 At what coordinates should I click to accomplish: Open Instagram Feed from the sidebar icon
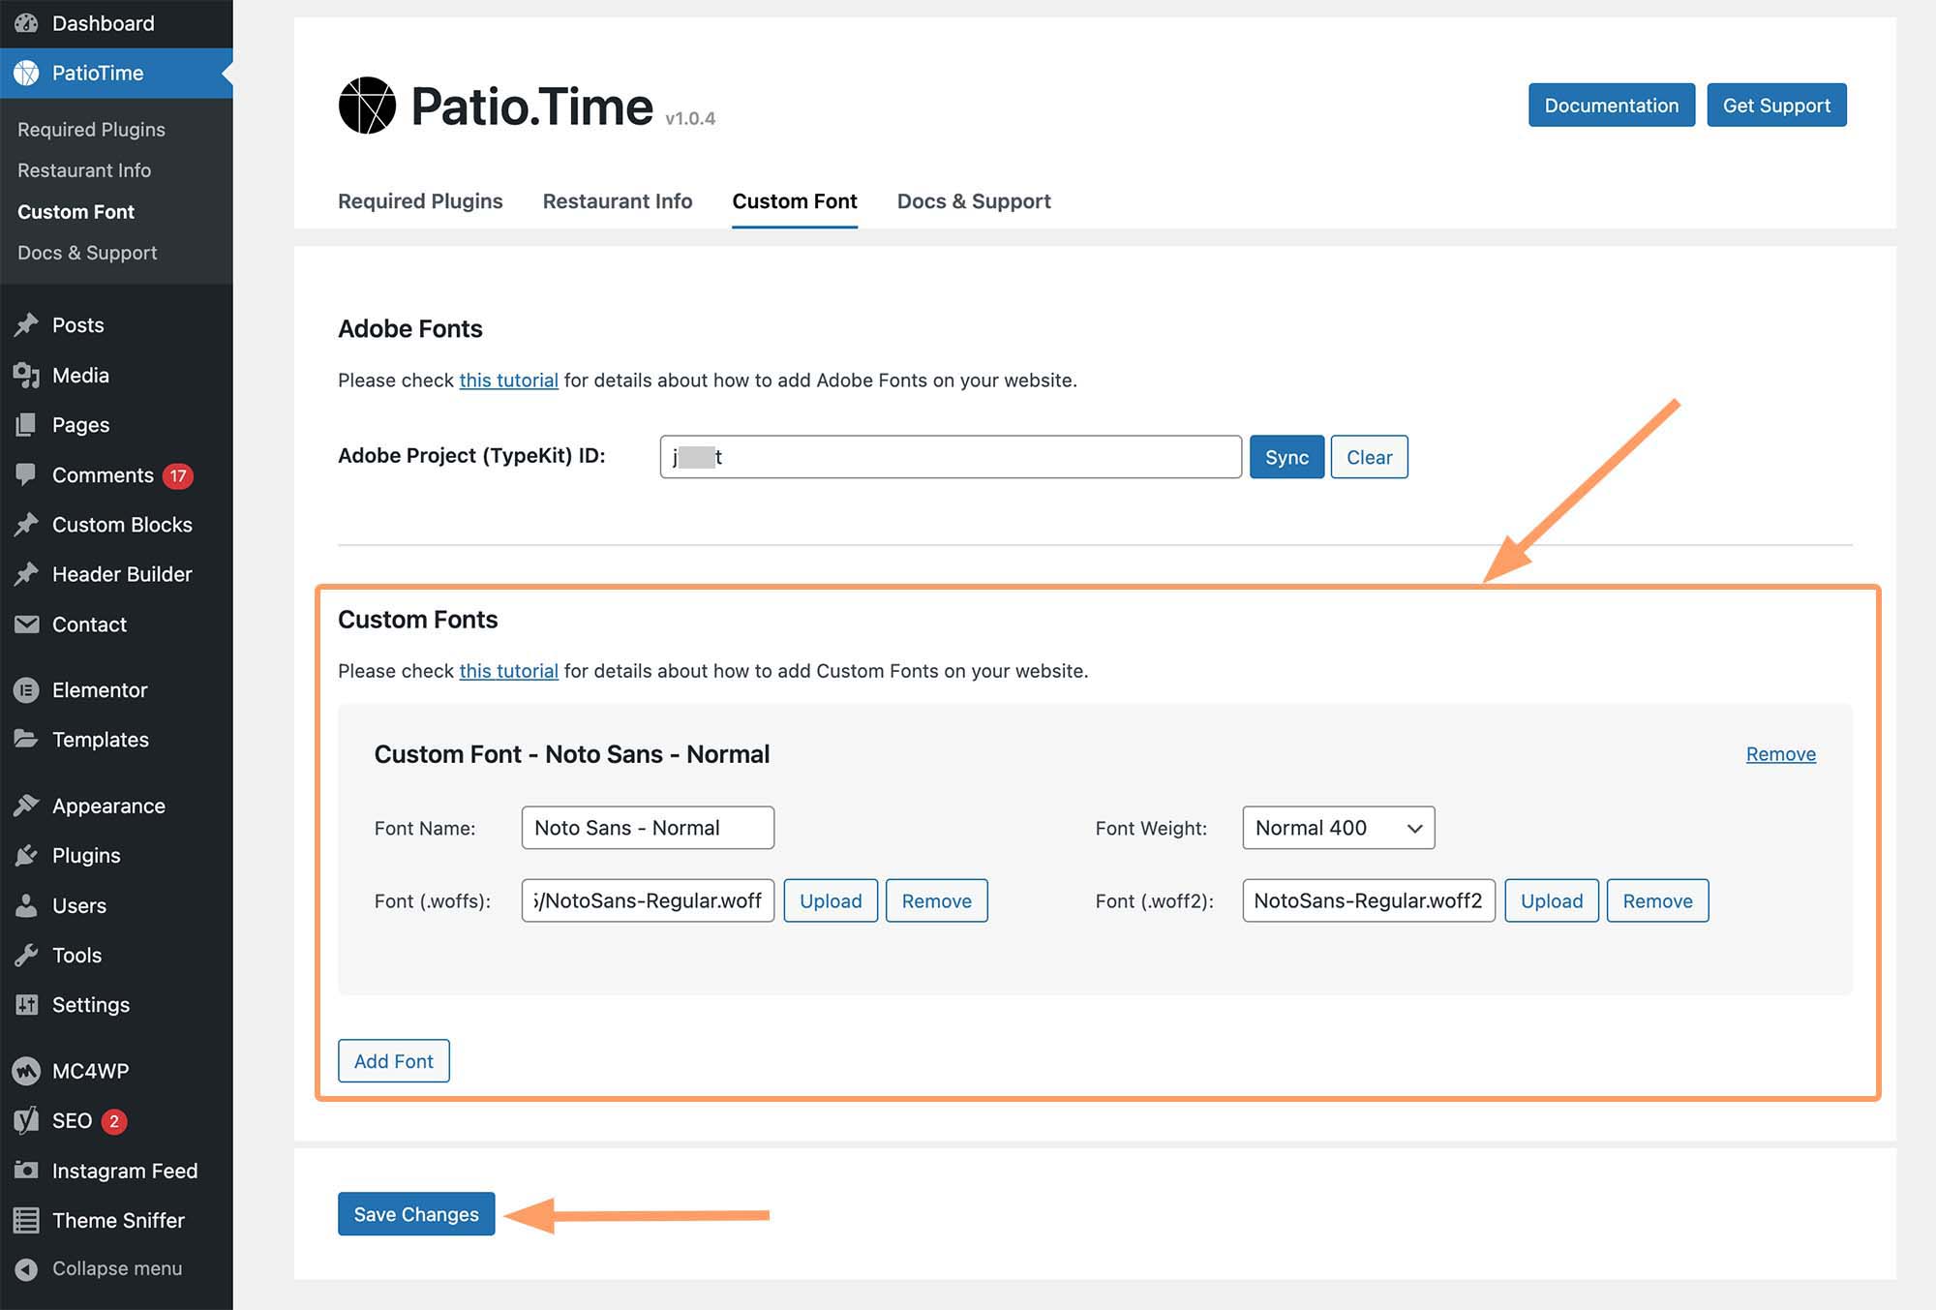pos(26,1171)
